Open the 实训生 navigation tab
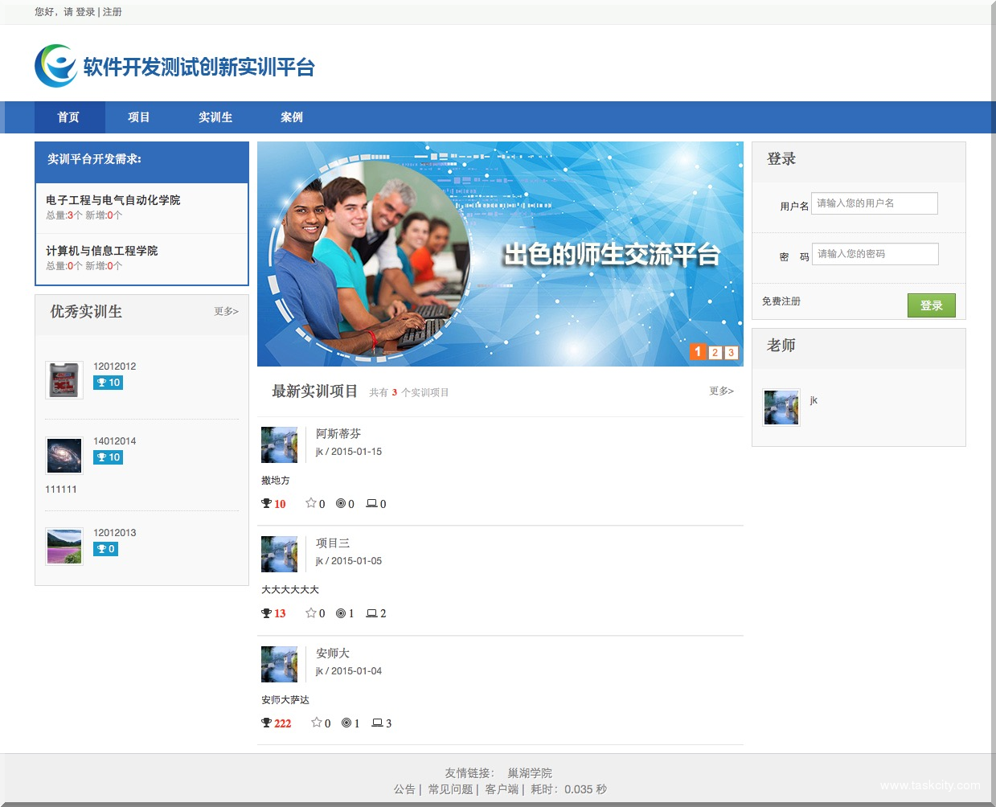 (215, 117)
